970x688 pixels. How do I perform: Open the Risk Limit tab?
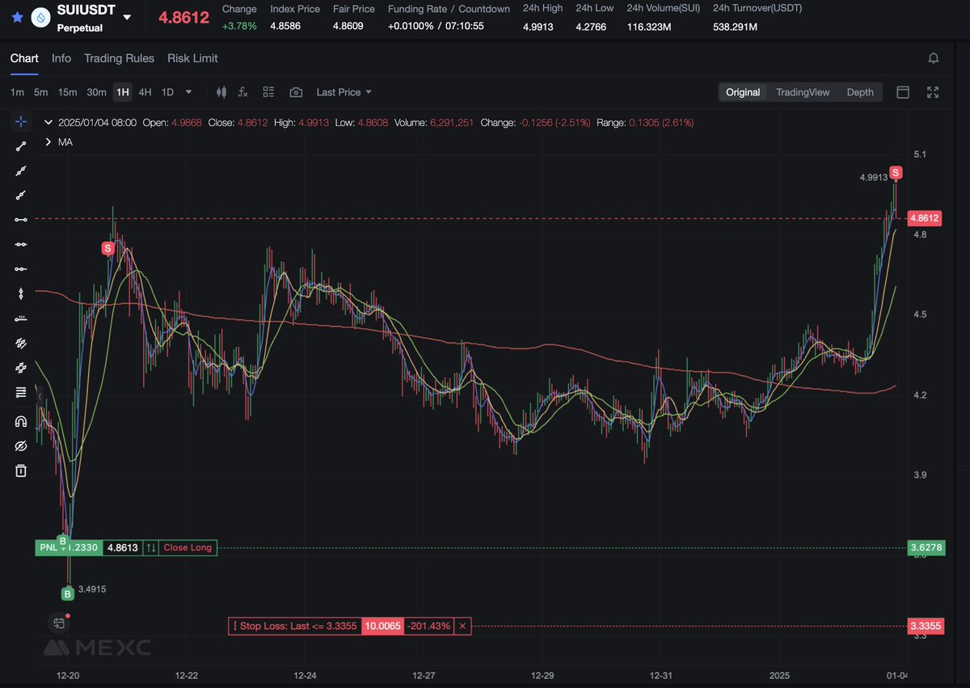click(192, 58)
